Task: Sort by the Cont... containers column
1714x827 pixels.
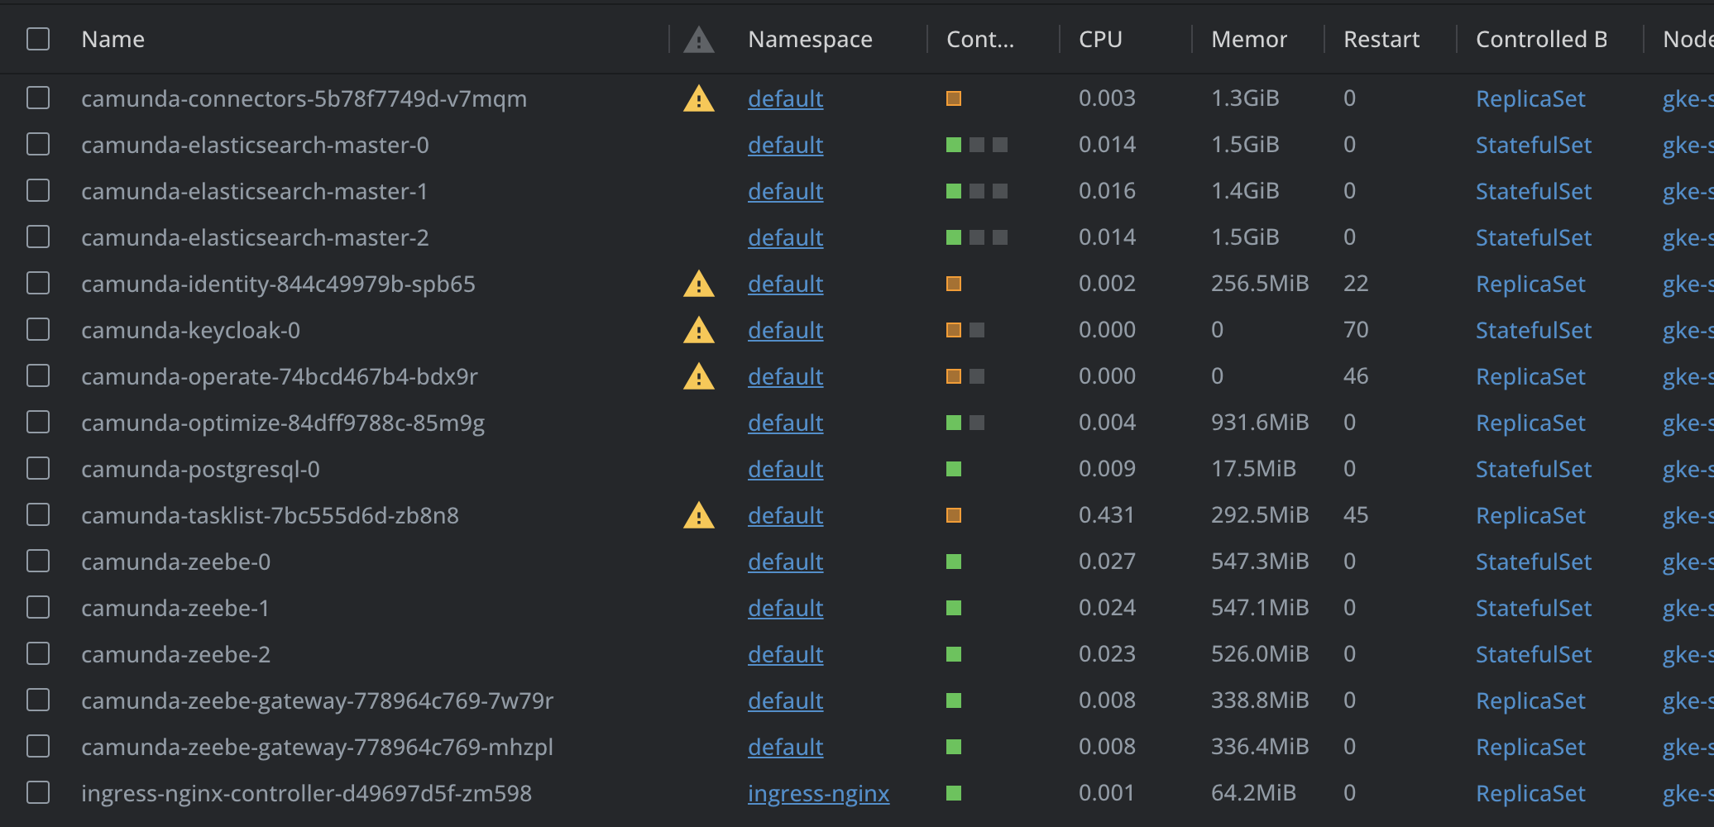Action: pos(980,40)
